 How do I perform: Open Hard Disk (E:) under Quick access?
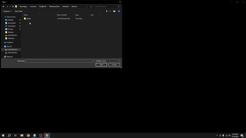coord(12,35)
